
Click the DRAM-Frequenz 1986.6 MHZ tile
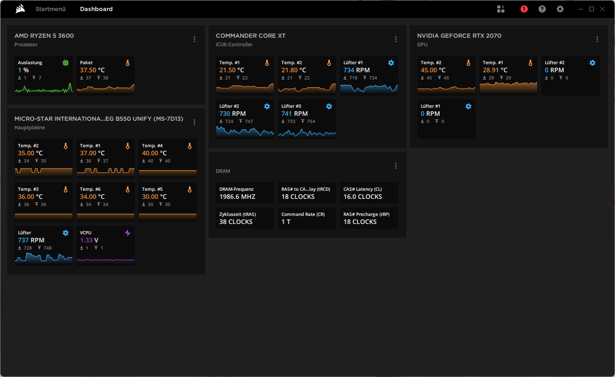[245, 193]
